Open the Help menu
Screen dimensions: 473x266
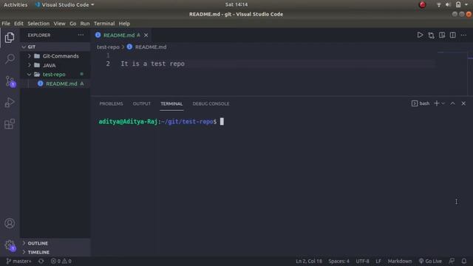click(124, 24)
